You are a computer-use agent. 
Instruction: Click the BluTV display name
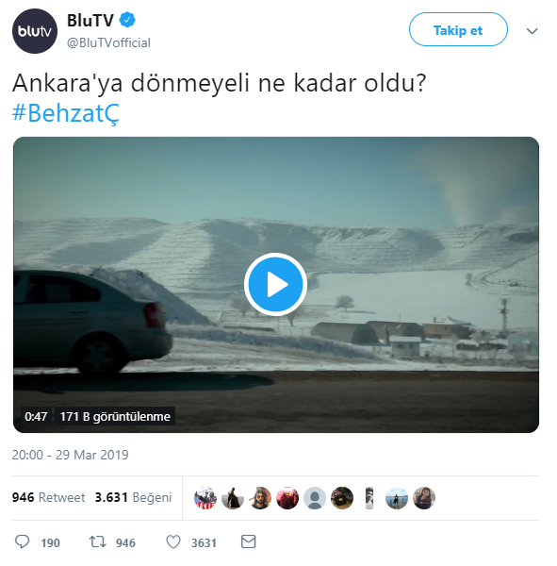[90, 20]
